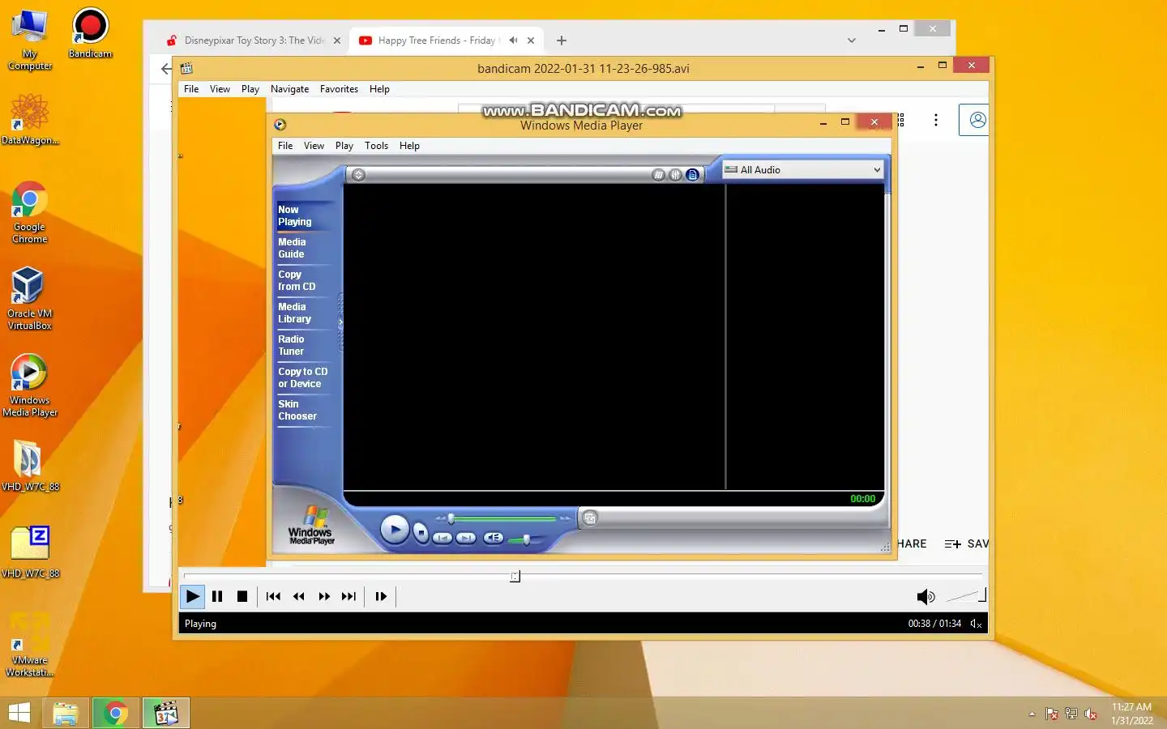Mute bandicam player with speaker icon
1167x729 pixels.
coord(925,597)
